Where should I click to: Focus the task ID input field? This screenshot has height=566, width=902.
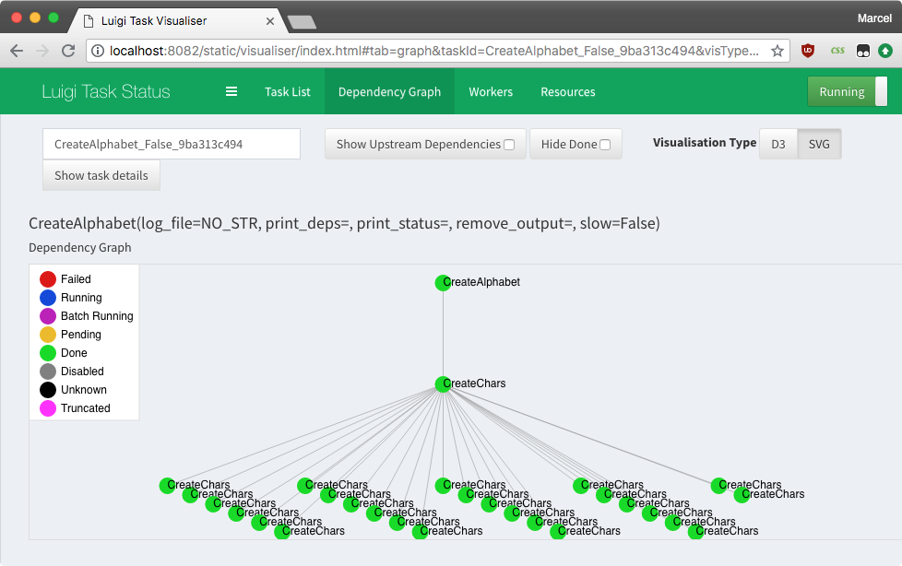[172, 144]
